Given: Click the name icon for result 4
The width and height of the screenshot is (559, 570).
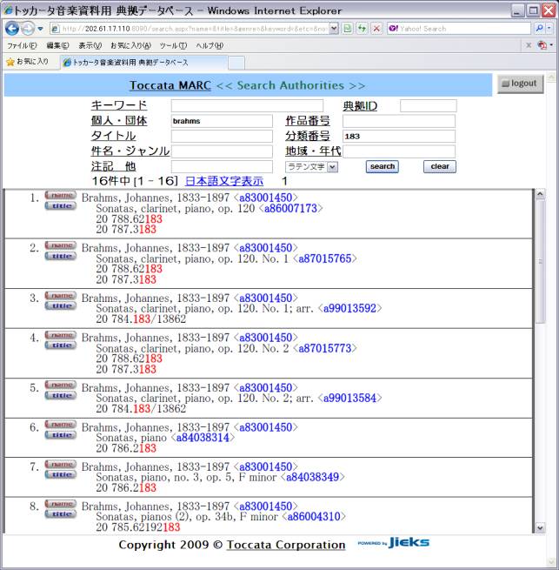Looking at the screenshot, I should coord(61,335).
